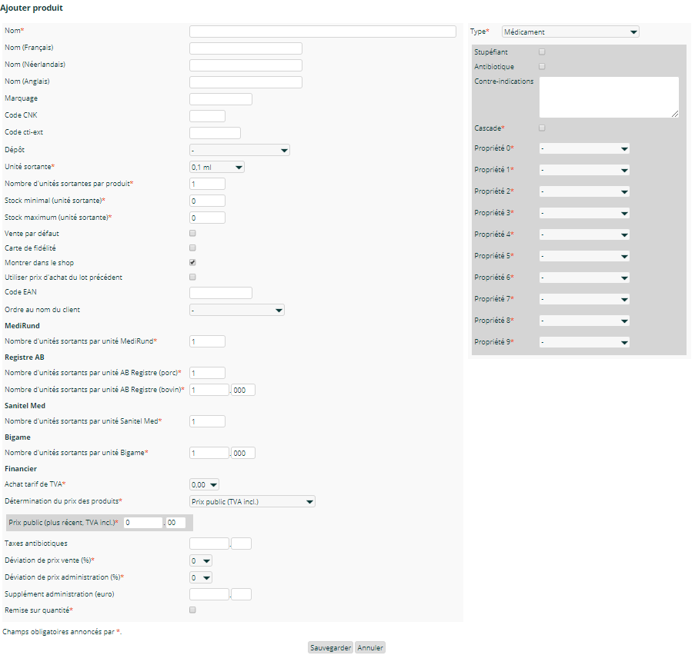Click AB Registre (bovin) decimal field
Image resolution: width=695 pixels, height=655 pixels.
(x=243, y=390)
